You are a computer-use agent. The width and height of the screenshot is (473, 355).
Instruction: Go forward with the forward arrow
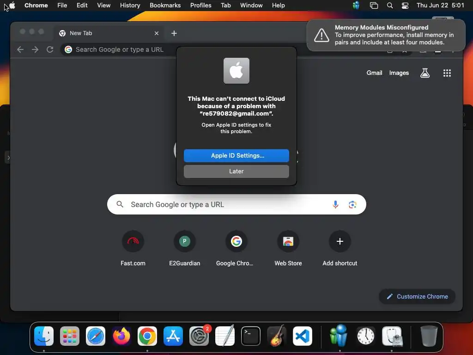point(35,49)
